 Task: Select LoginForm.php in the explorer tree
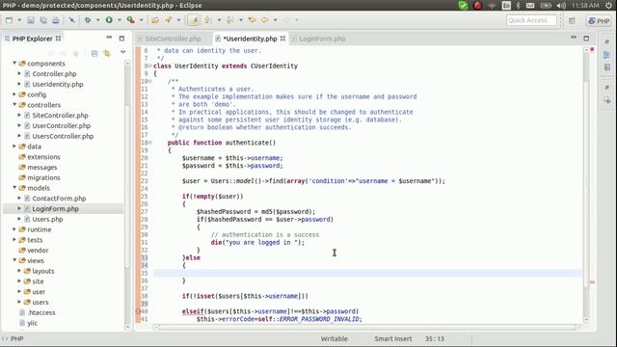pyautogui.click(x=55, y=208)
